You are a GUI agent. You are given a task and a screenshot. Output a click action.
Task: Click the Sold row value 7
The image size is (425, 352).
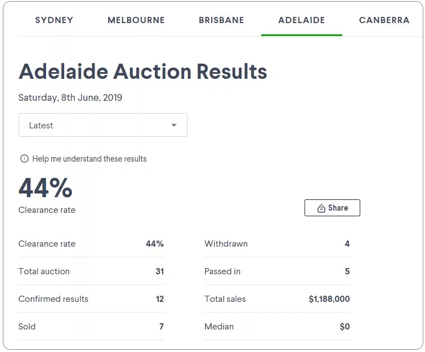pyautogui.click(x=162, y=327)
